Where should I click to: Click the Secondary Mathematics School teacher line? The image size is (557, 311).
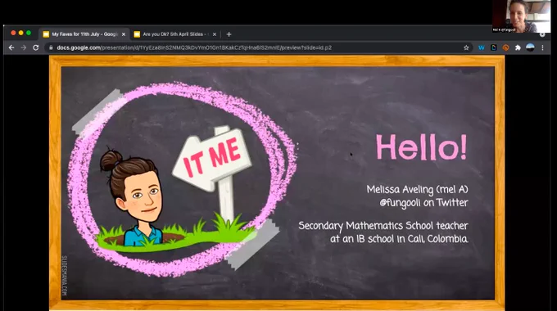click(x=383, y=226)
